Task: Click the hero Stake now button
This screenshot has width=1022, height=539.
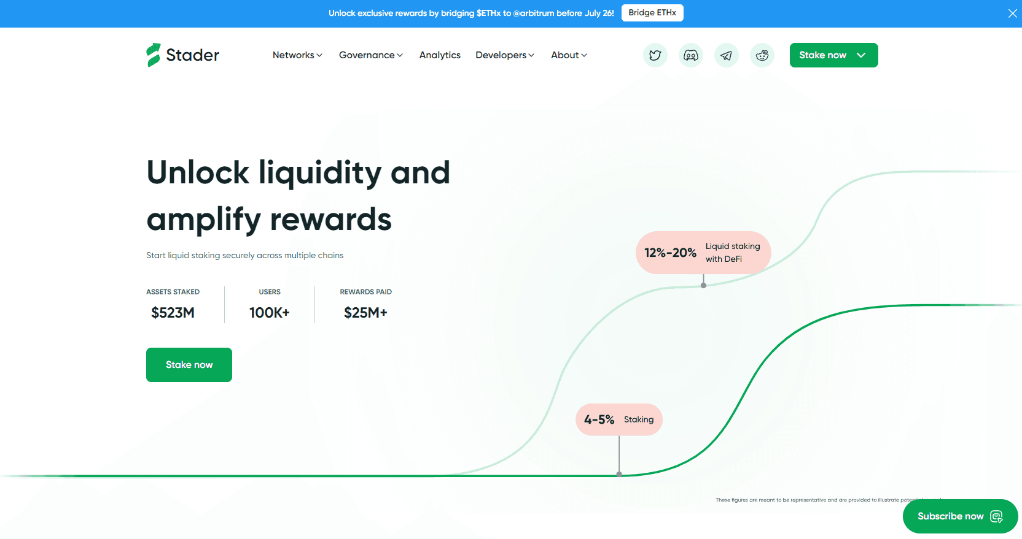Action: coord(189,365)
